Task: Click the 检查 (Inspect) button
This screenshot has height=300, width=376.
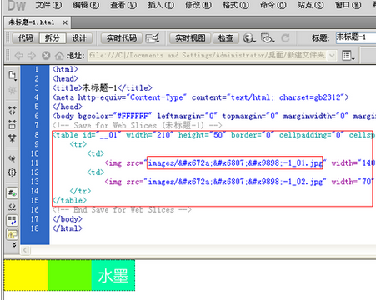Action: pyautogui.click(x=226, y=38)
